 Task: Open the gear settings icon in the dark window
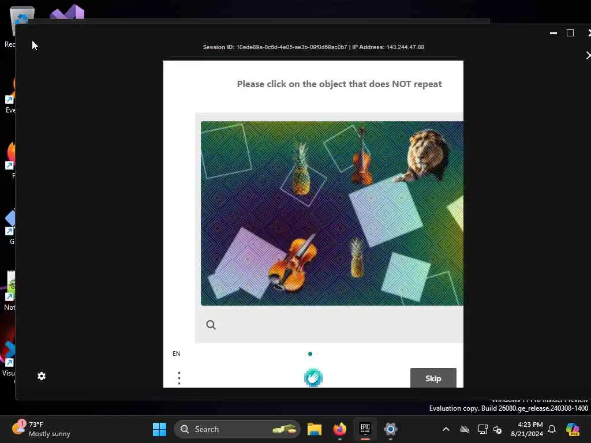(42, 376)
